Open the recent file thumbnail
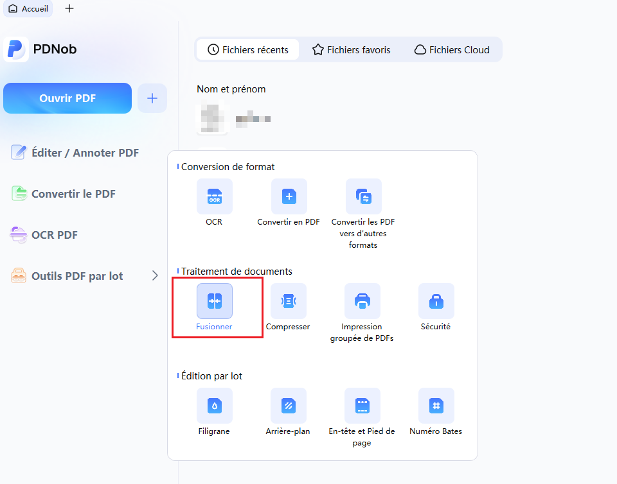This screenshot has width=617, height=484. [x=213, y=117]
